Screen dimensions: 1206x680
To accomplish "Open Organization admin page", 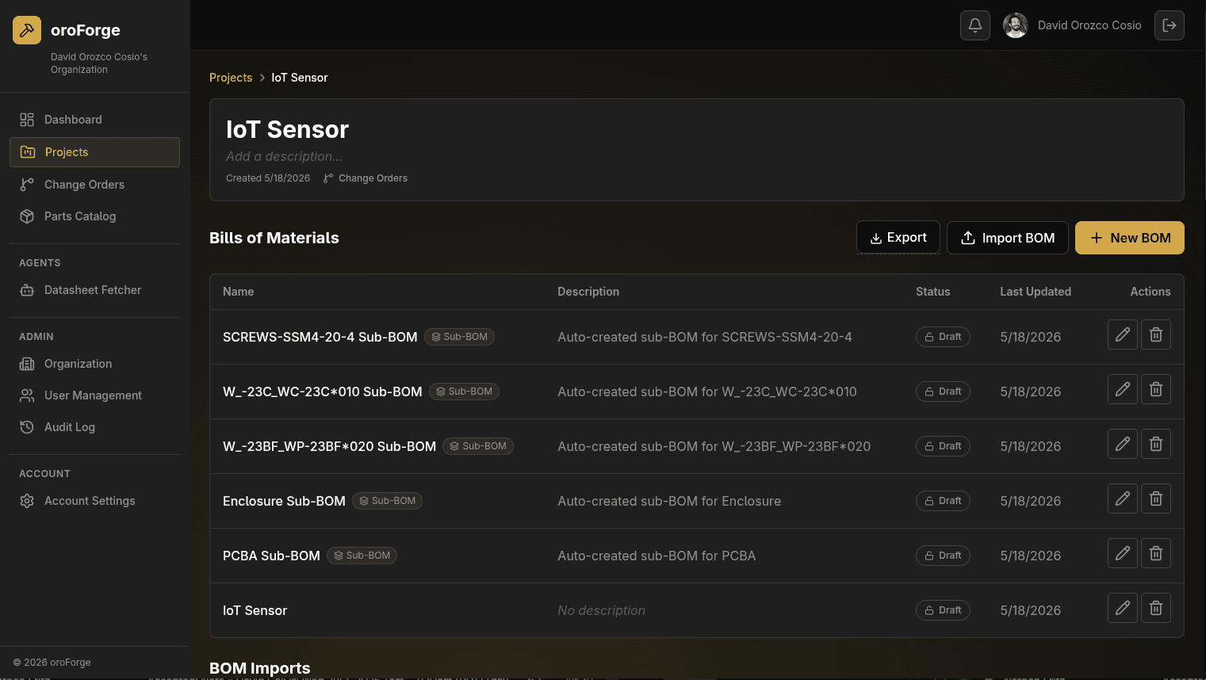I will click(94, 364).
